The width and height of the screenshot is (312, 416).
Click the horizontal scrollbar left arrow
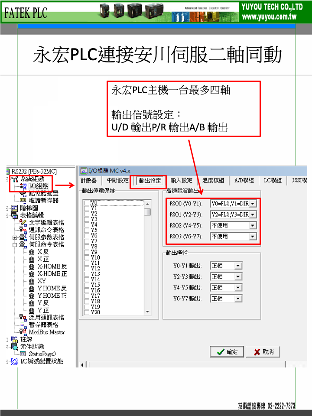coord(82,365)
